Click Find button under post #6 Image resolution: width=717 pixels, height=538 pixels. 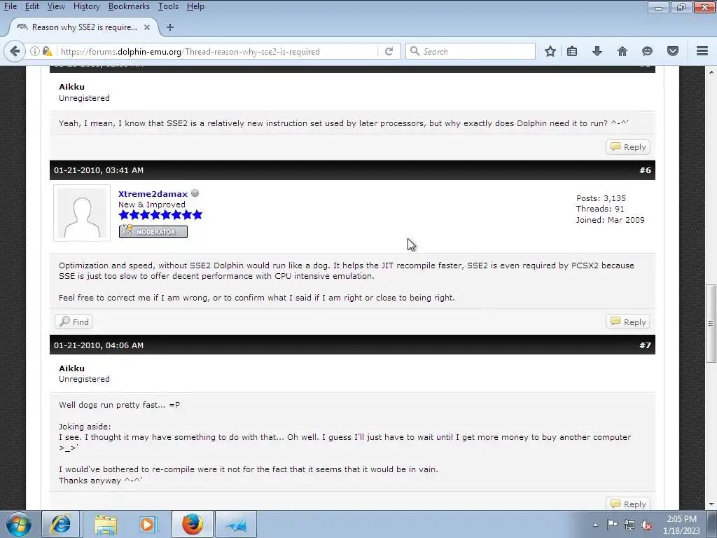[x=74, y=322]
